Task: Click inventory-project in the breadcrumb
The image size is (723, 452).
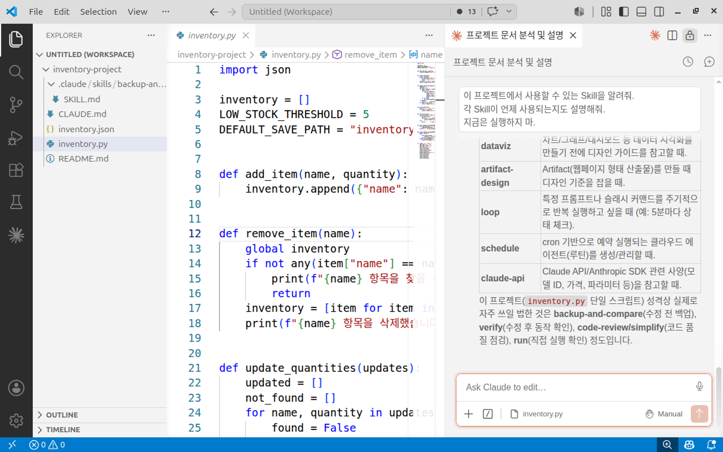Action: click(211, 54)
